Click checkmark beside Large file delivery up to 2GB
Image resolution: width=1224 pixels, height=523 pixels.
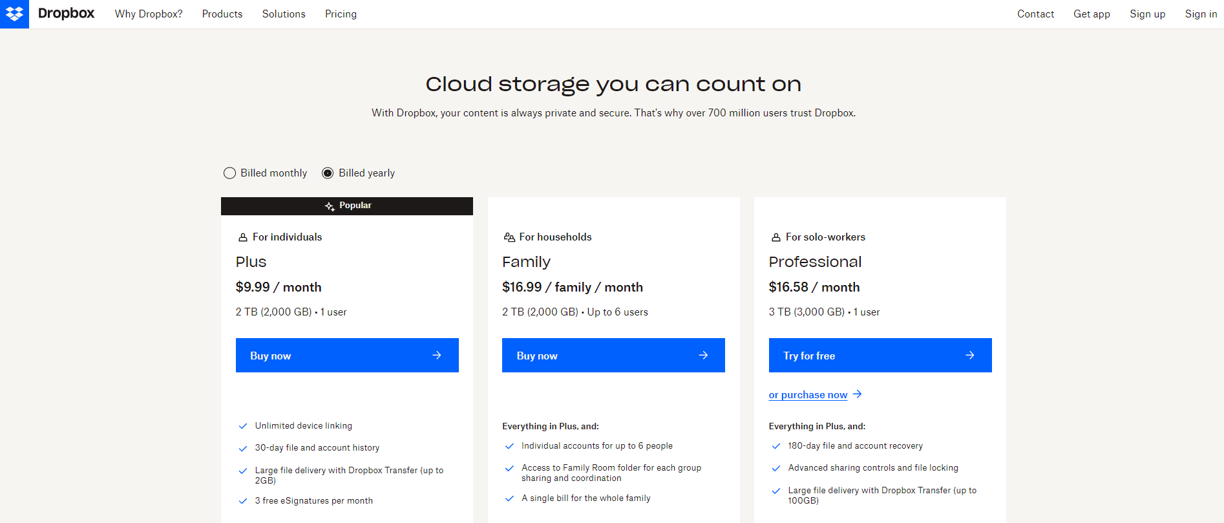pyautogui.click(x=243, y=471)
